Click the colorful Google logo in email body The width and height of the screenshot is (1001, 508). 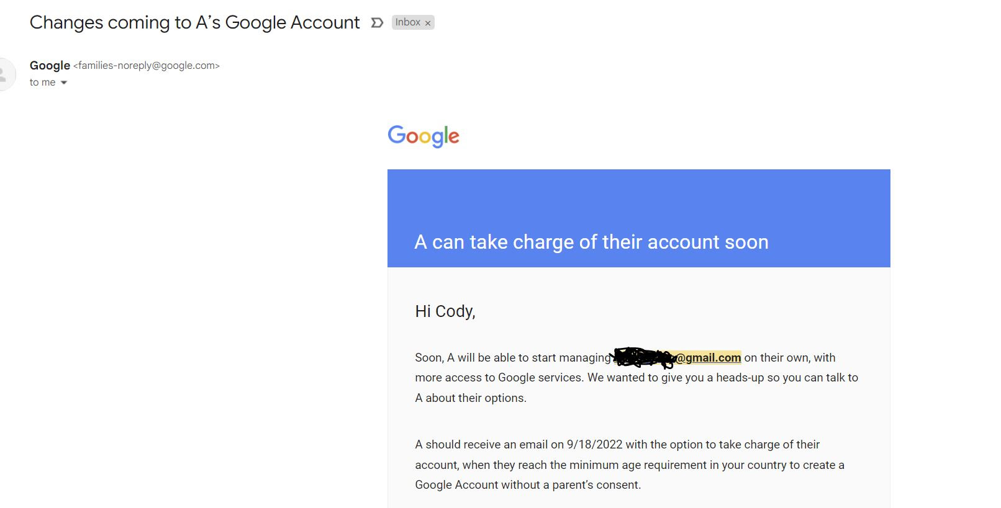(x=423, y=136)
